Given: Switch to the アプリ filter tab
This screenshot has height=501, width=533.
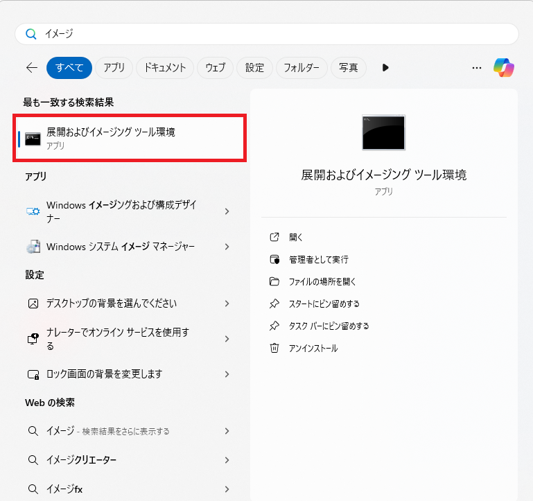Looking at the screenshot, I should pyautogui.click(x=114, y=68).
